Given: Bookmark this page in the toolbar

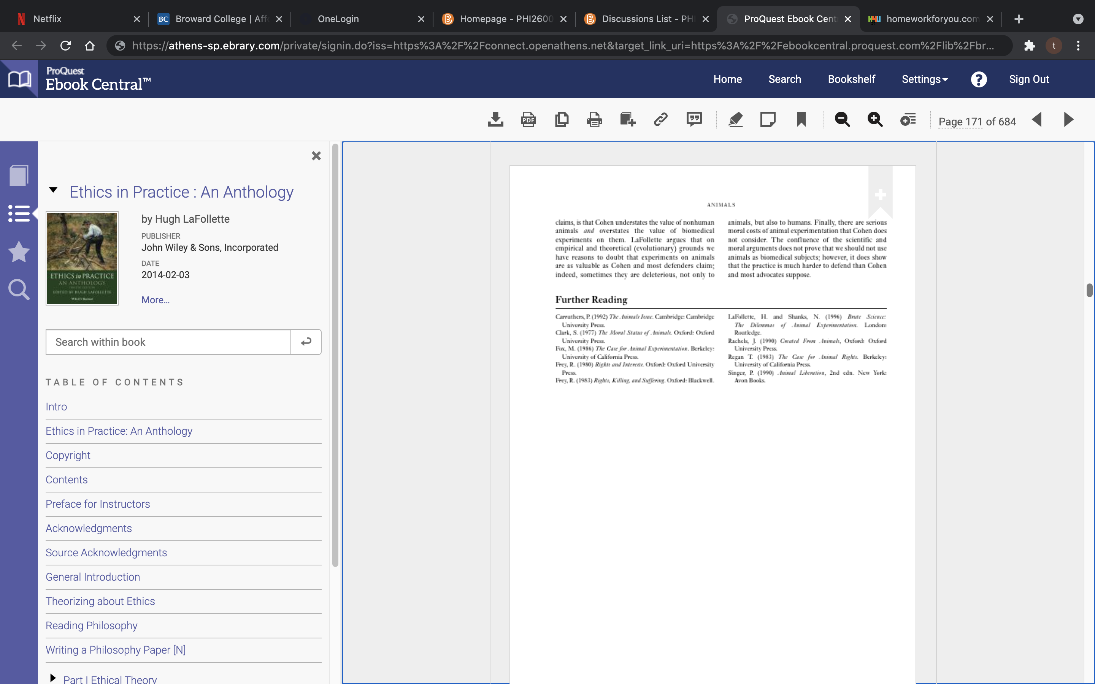Looking at the screenshot, I should point(801,120).
